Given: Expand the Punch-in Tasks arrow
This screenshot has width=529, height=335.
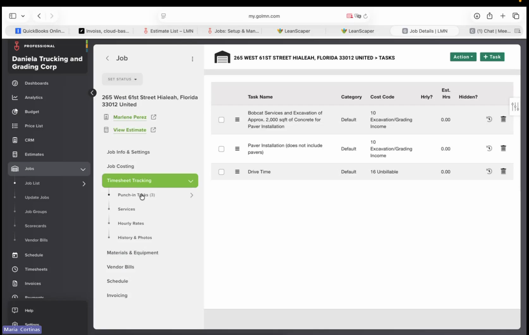Looking at the screenshot, I should click(192, 195).
